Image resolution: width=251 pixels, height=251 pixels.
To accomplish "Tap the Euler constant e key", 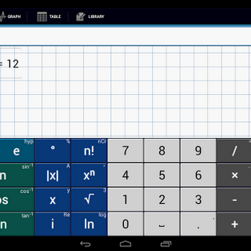I will (x=17, y=151).
